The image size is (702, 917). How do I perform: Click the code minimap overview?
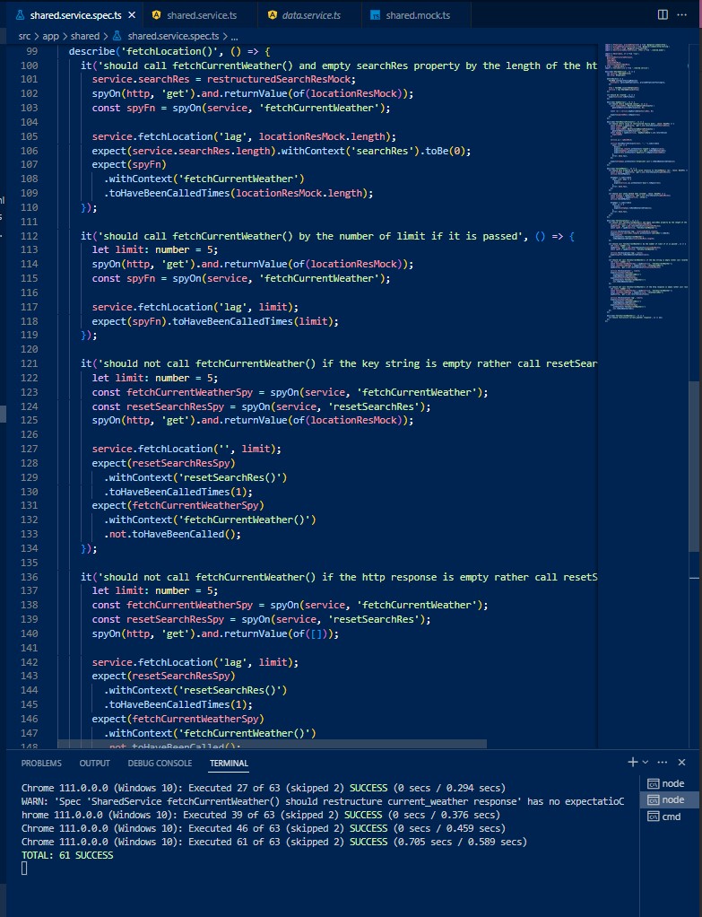click(x=646, y=181)
